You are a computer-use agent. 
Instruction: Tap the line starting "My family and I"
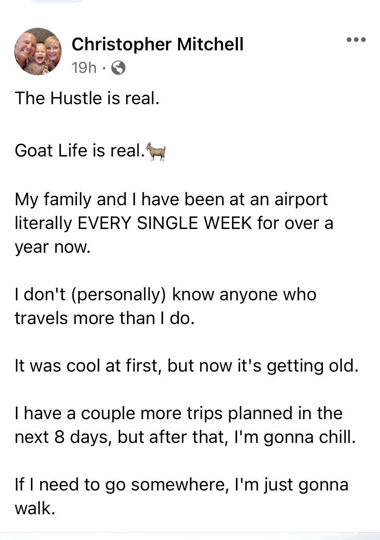click(171, 199)
